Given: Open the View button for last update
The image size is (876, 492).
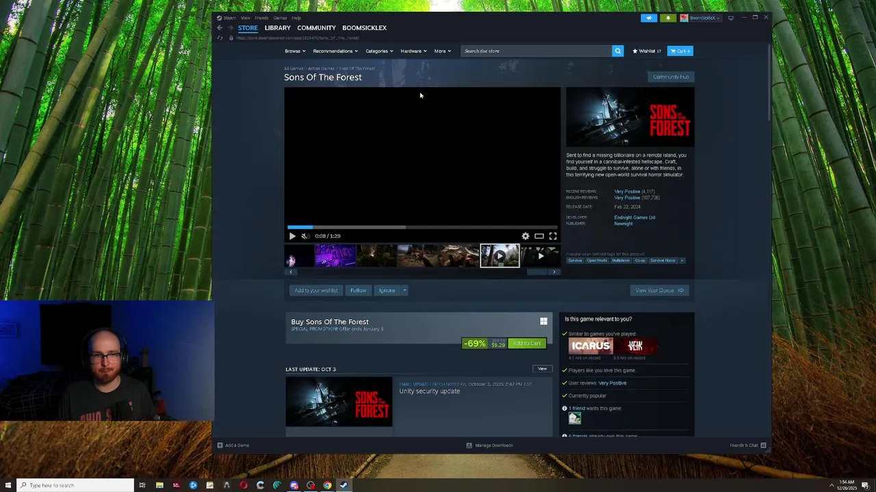Looking at the screenshot, I should [542, 369].
